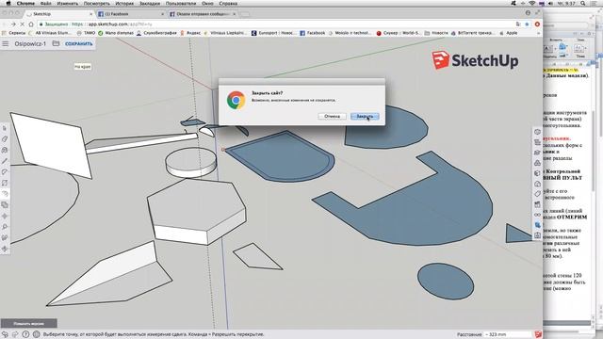Click the globe language icon in status bar
Image resolution: width=603 pixels, height=339 pixels.
click(36, 334)
